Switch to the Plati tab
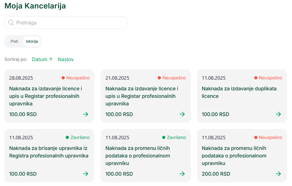 point(14,41)
